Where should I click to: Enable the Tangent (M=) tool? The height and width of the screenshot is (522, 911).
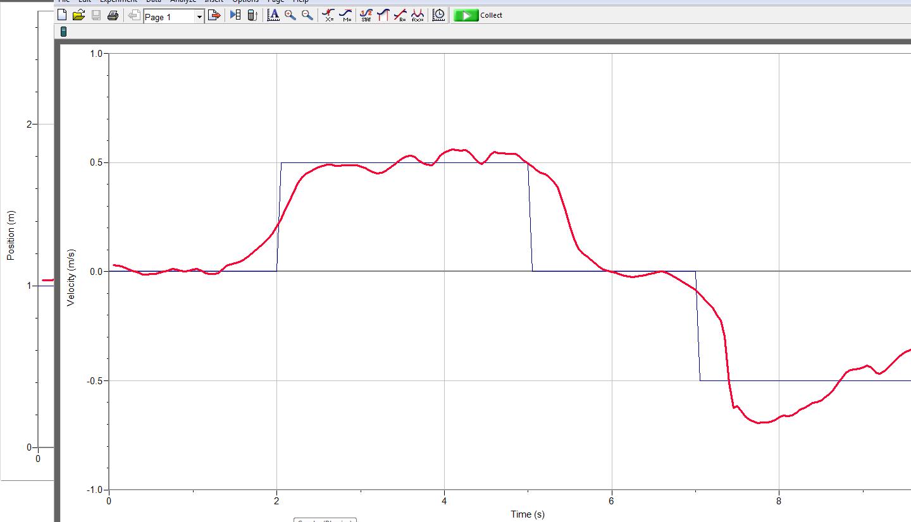345,15
